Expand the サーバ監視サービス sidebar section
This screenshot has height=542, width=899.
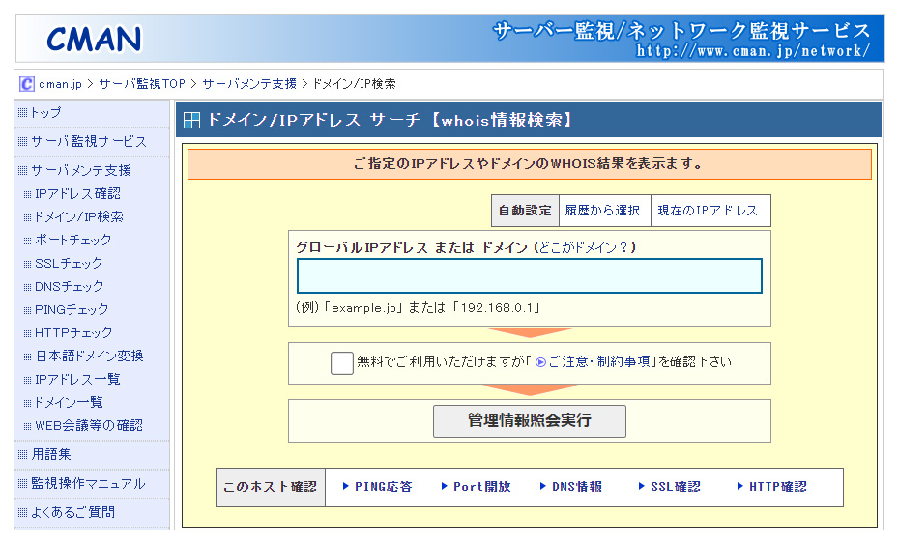(x=89, y=141)
